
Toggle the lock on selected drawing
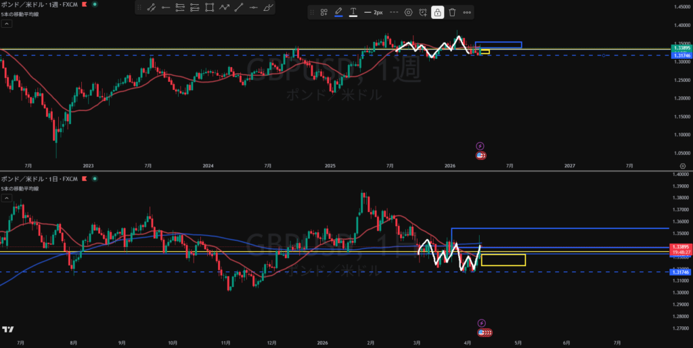438,12
